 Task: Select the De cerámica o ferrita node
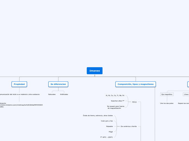coord(128,126)
